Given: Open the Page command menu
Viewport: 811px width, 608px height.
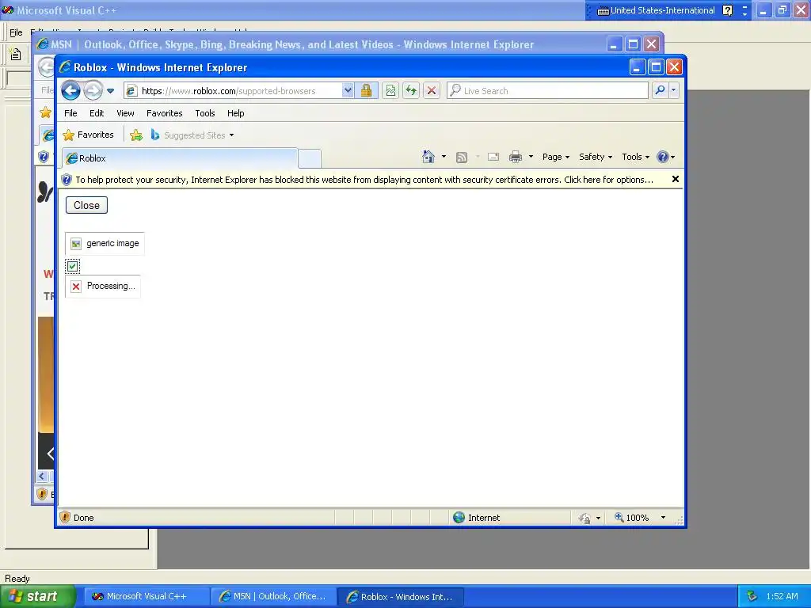Looking at the screenshot, I should coord(555,157).
